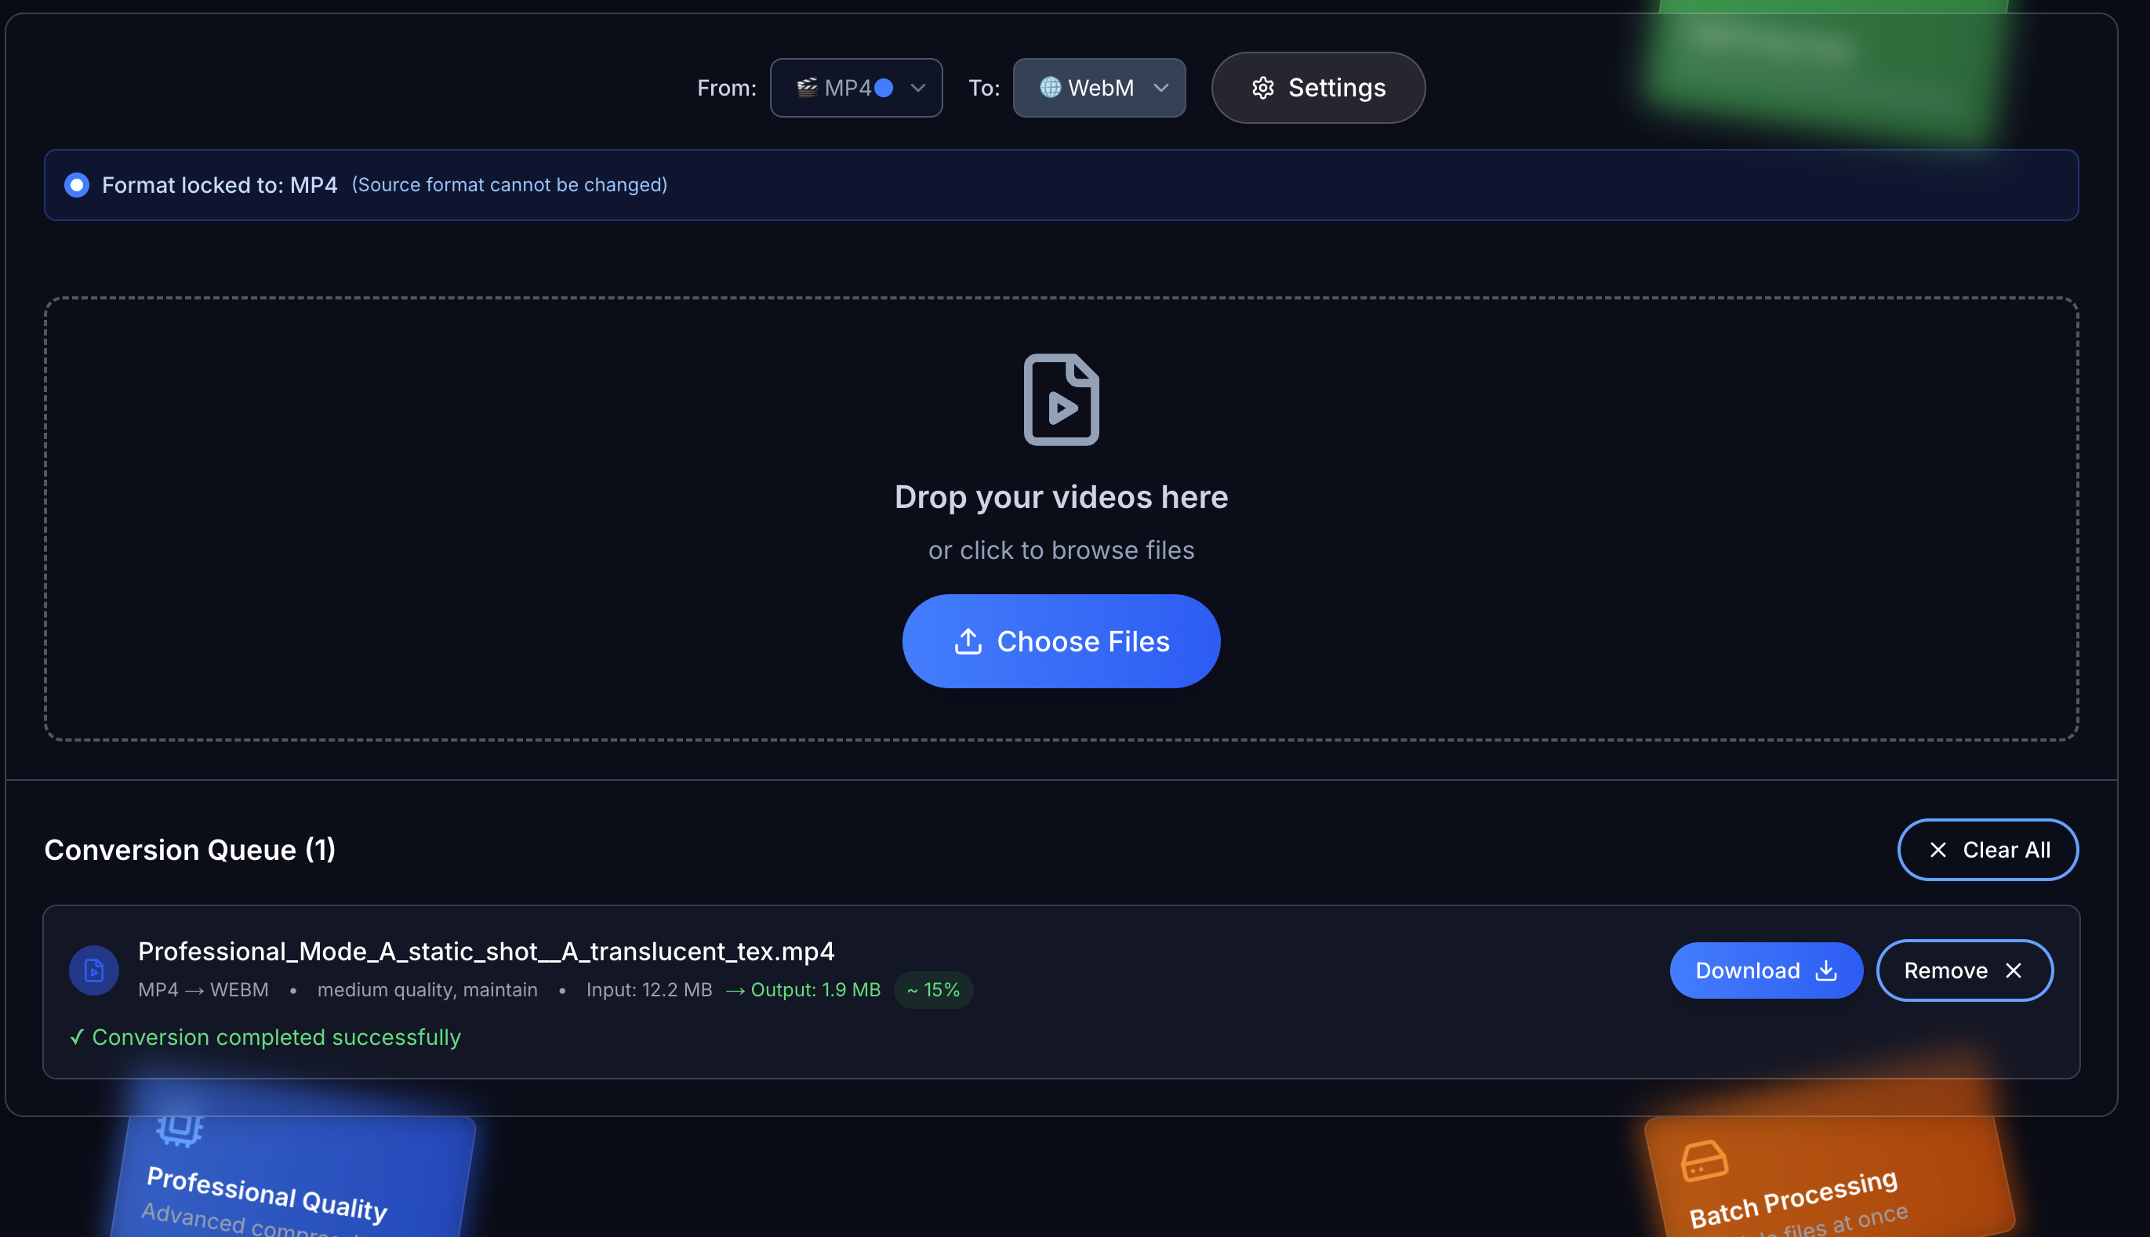Click the 'From:' label
This screenshot has height=1237, width=2150.
coord(727,88)
